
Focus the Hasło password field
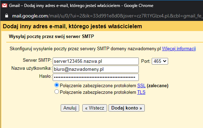point(96,77)
